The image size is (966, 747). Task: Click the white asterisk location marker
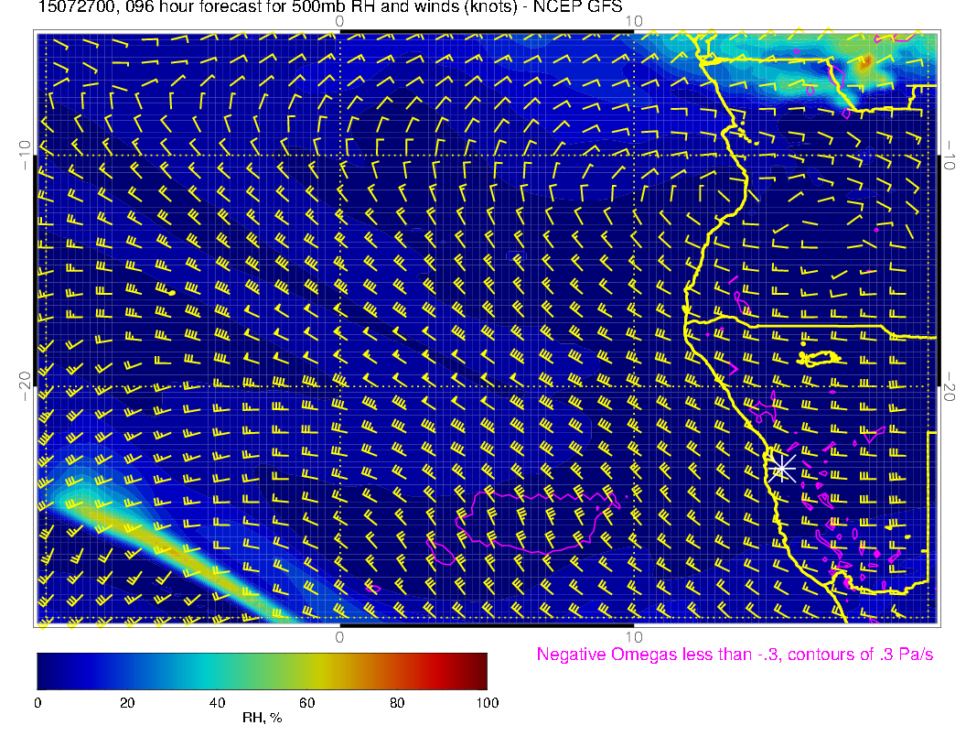tap(782, 470)
